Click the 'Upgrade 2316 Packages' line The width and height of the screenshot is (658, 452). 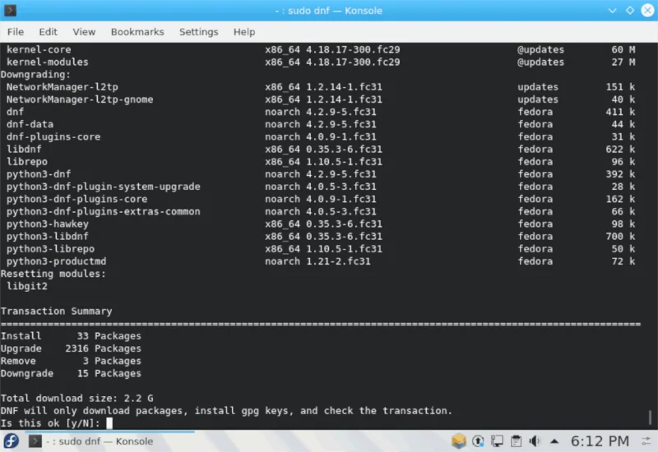[71, 348]
